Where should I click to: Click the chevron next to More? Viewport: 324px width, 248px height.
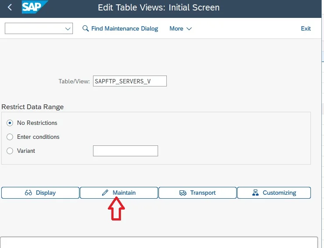[189, 29]
